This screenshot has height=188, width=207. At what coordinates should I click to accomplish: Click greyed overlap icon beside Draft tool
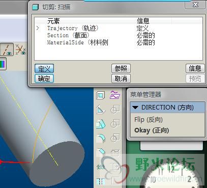[x=115, y=123]
